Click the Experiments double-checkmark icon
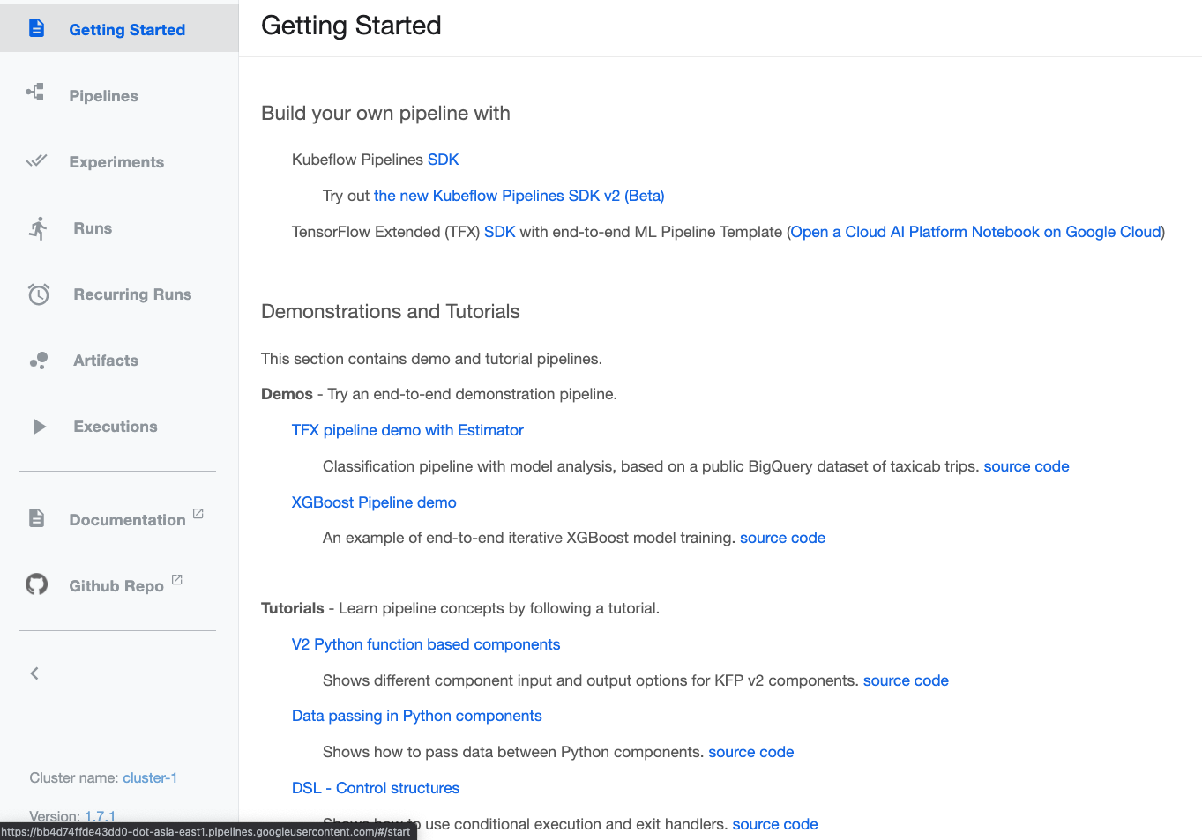 pos(36,160)
